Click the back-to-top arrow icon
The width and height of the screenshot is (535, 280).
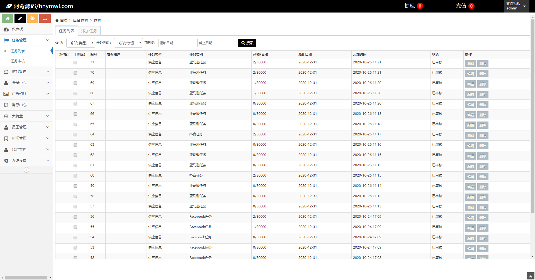pos(531,276)
